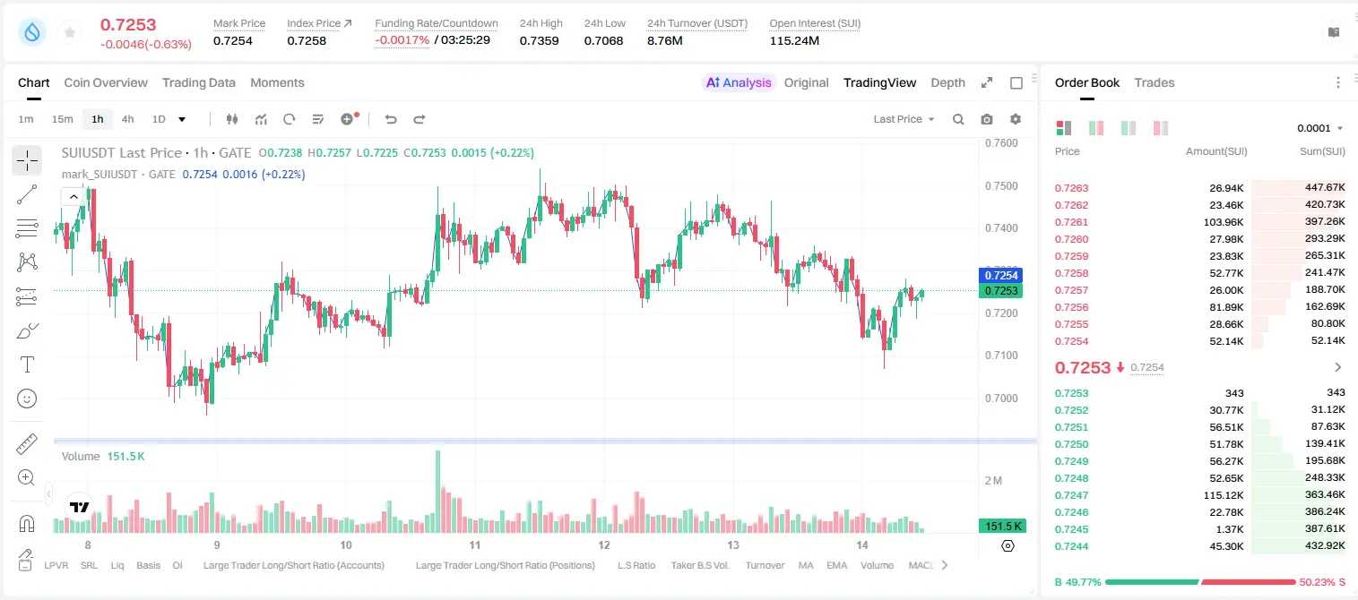
Task: Open the Coin Overview tab
Action: (x=106, y=82)
